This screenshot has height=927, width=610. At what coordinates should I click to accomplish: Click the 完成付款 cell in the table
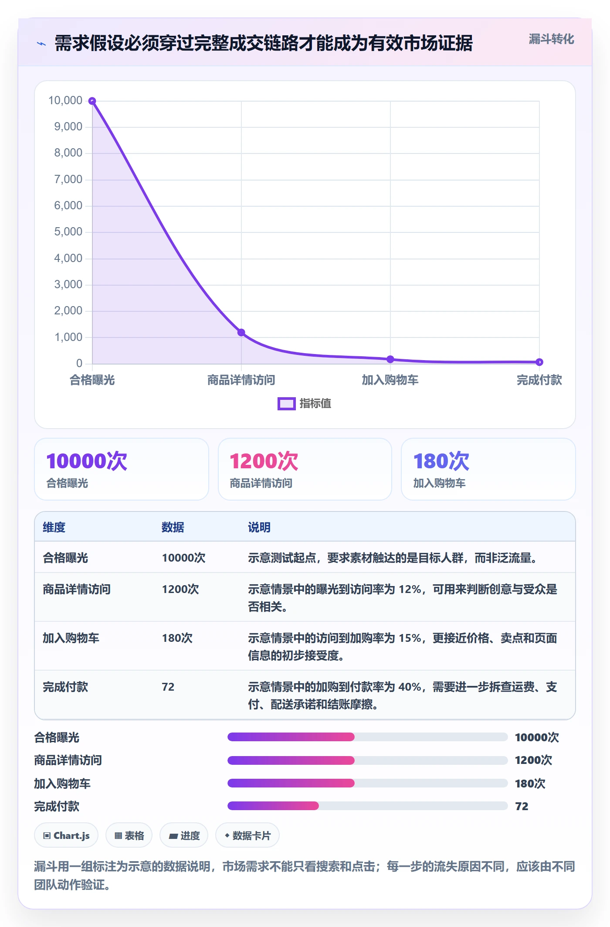pyautogui.click(x=65, y=687)
